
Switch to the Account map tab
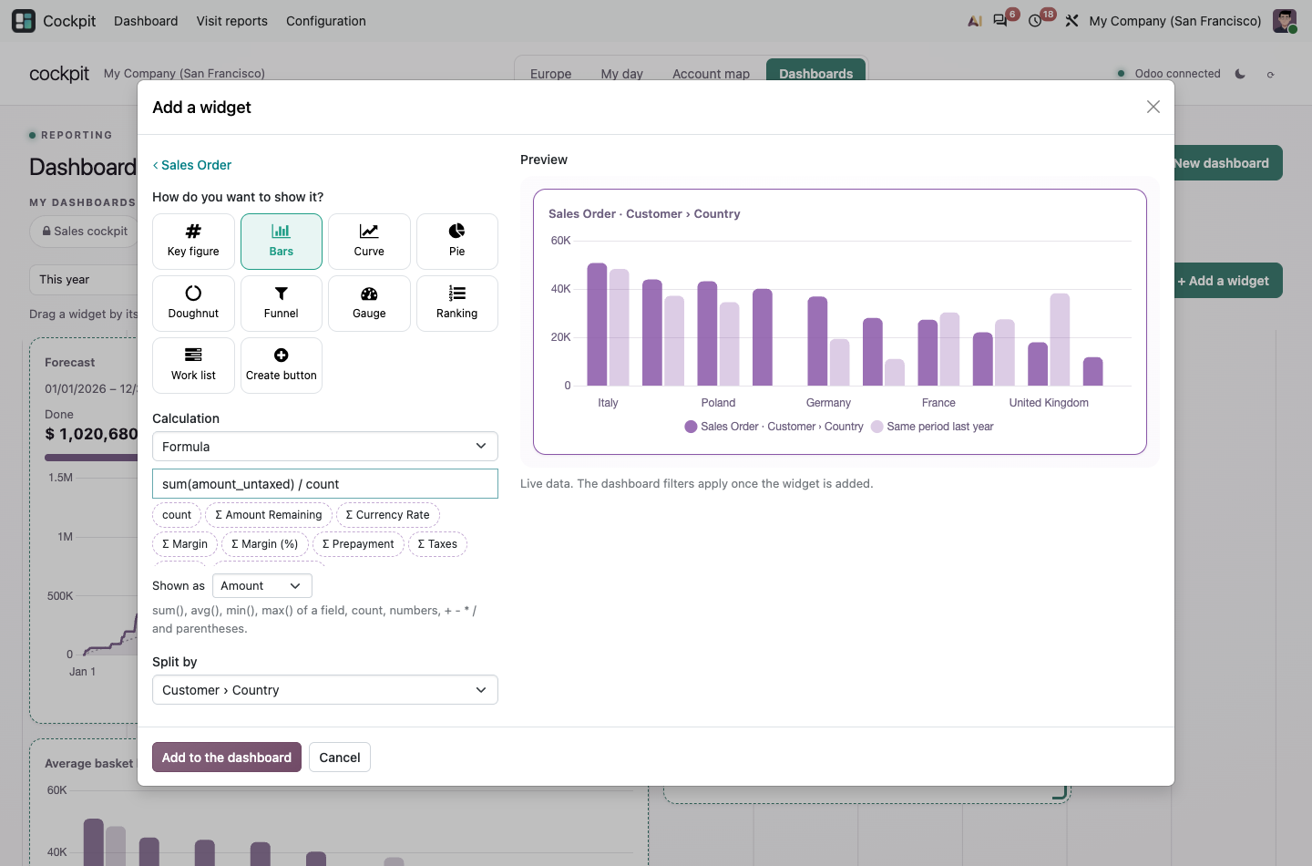click(711, 74)
